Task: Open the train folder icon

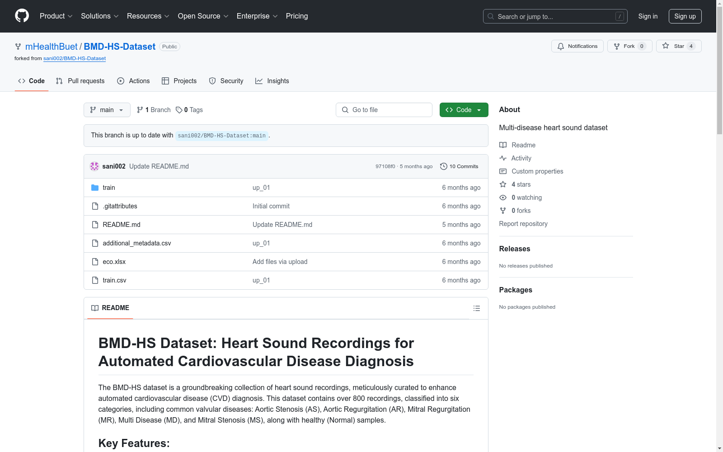Action: (x=95, y=187)
